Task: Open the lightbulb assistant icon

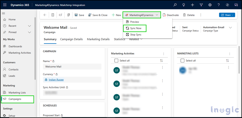Action: point(184,5)
